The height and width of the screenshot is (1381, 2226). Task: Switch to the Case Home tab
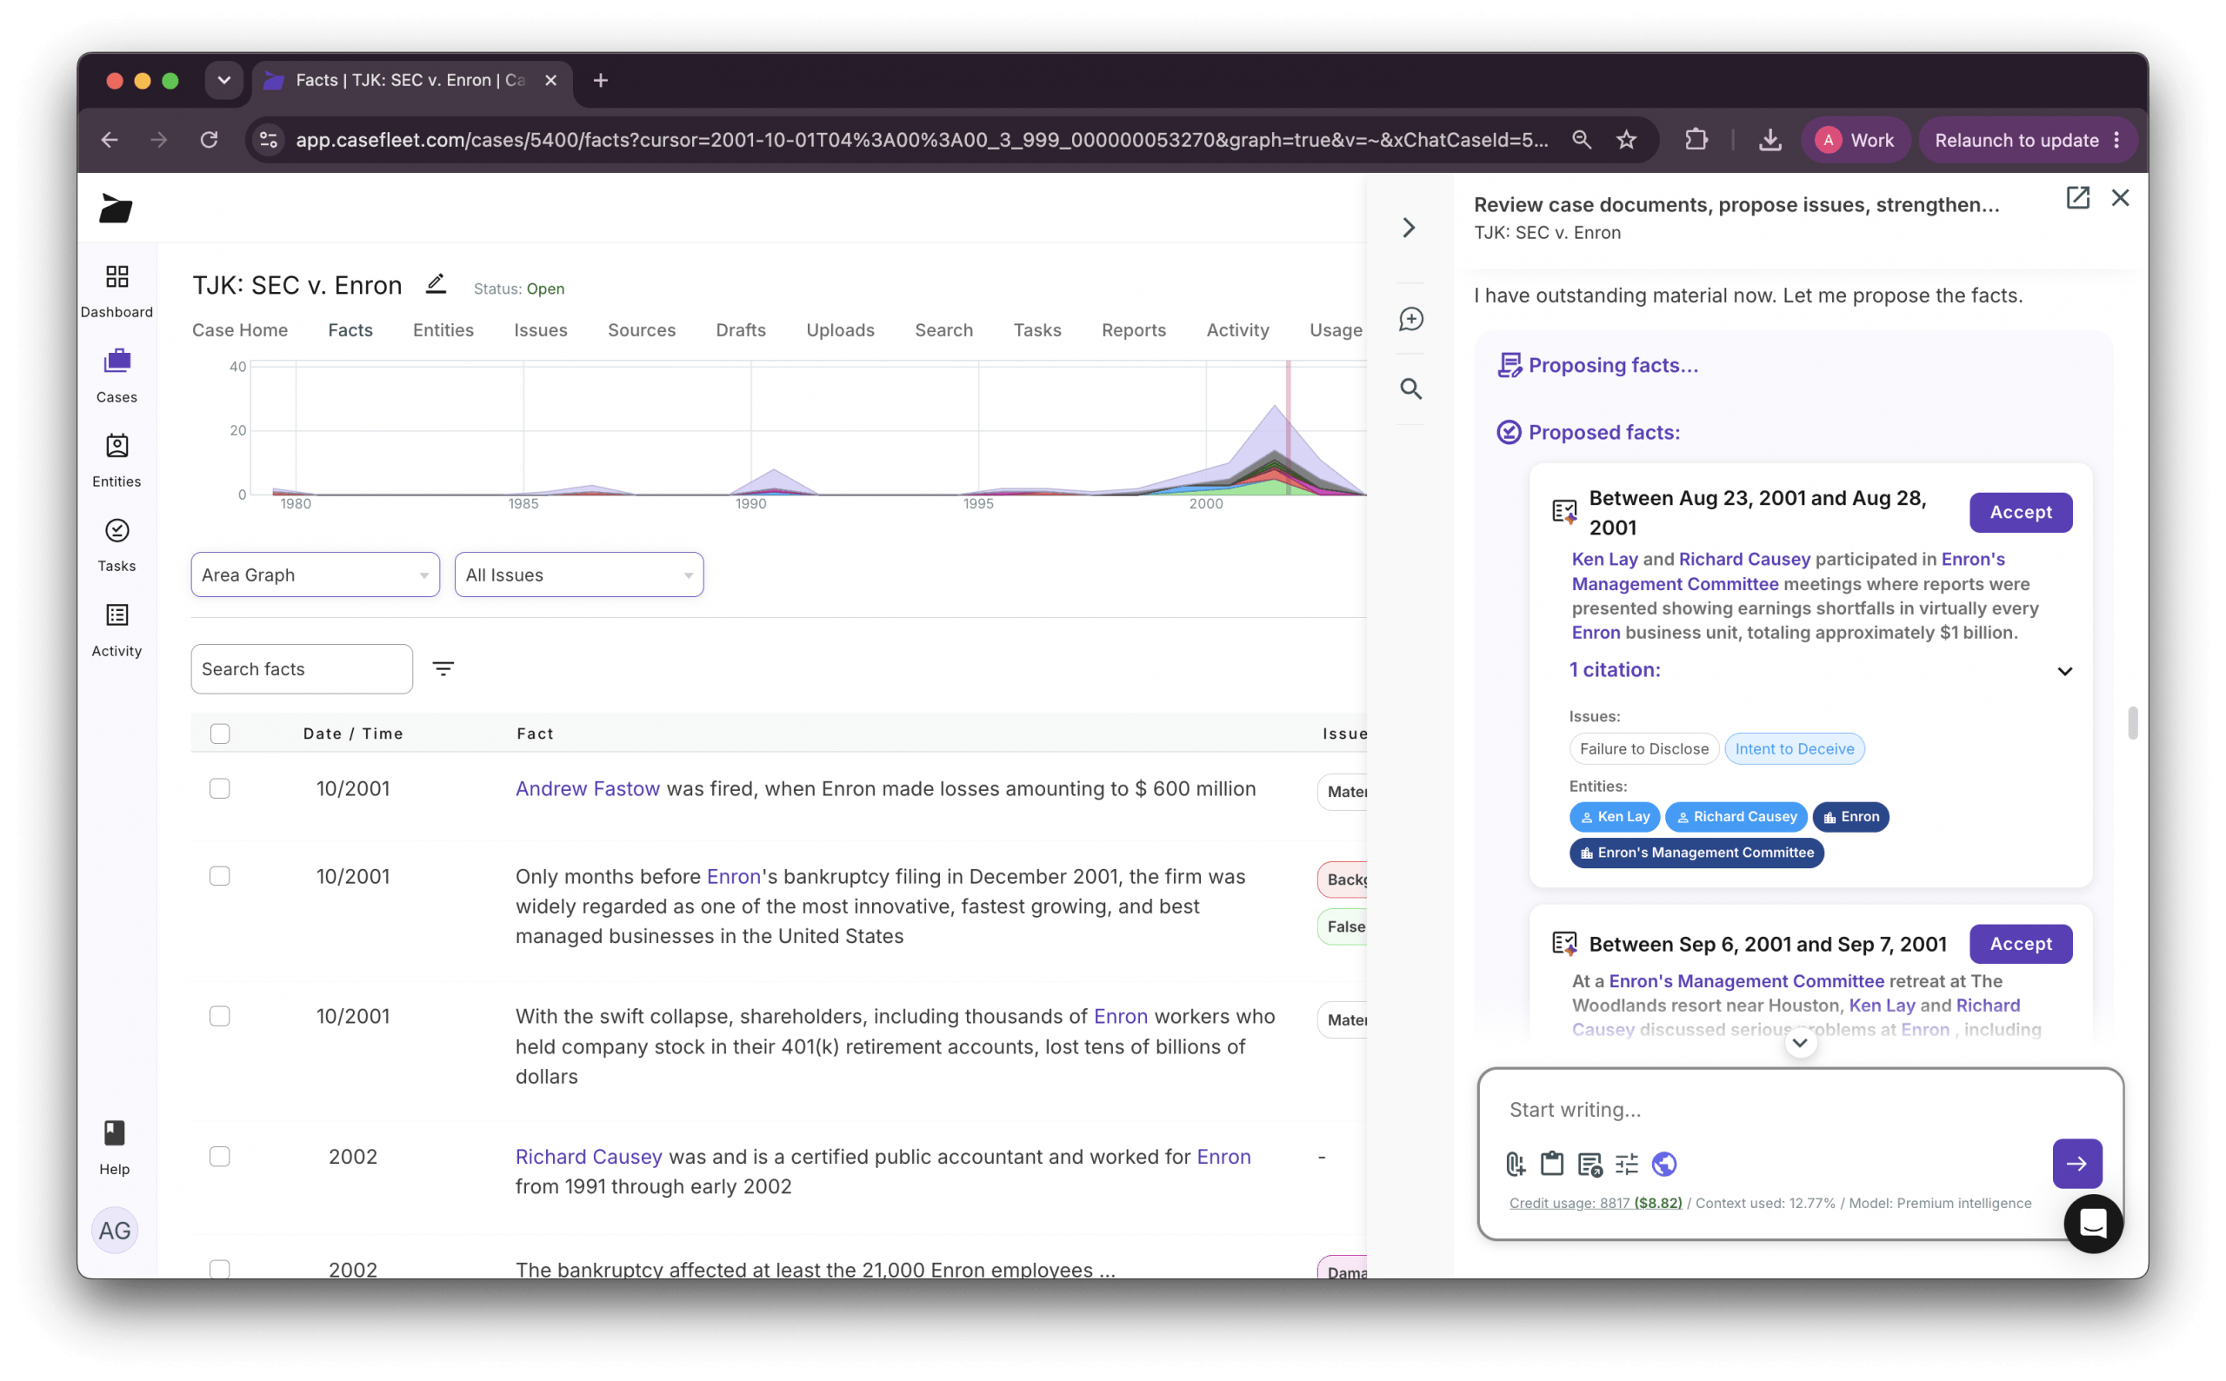click(239, 329)
